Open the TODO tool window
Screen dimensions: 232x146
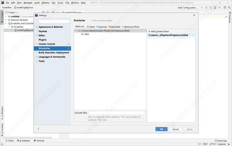click(x=9, y=140)
